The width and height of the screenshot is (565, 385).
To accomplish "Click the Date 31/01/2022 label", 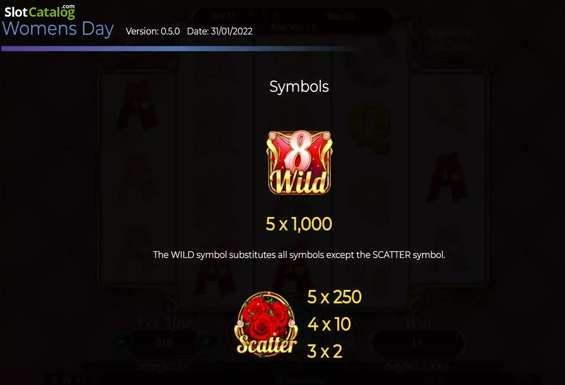I will pyautogui.click(x=220, y=31).
